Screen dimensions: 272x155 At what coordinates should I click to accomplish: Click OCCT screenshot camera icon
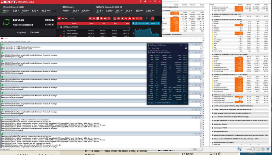point(146,2)
